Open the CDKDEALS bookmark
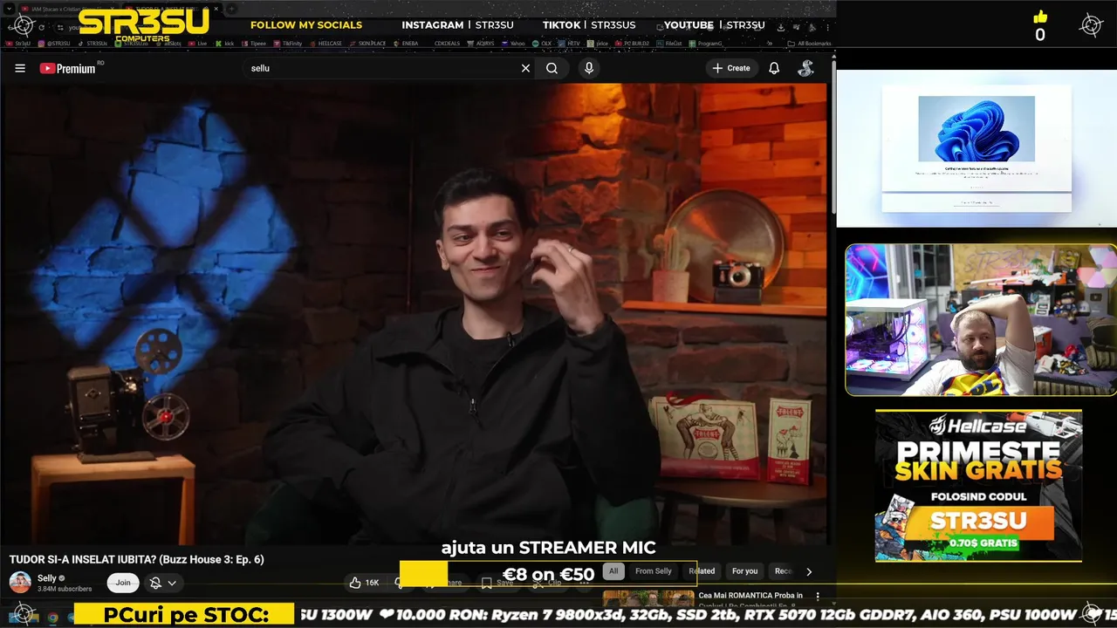The width and height of the screenshot is (1117, 628). point(447,43)
